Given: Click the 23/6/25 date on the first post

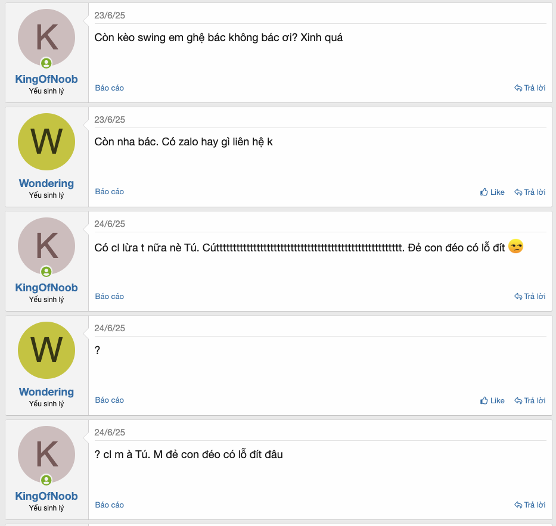Looking at the screenshot, I should tap(110, 15).
